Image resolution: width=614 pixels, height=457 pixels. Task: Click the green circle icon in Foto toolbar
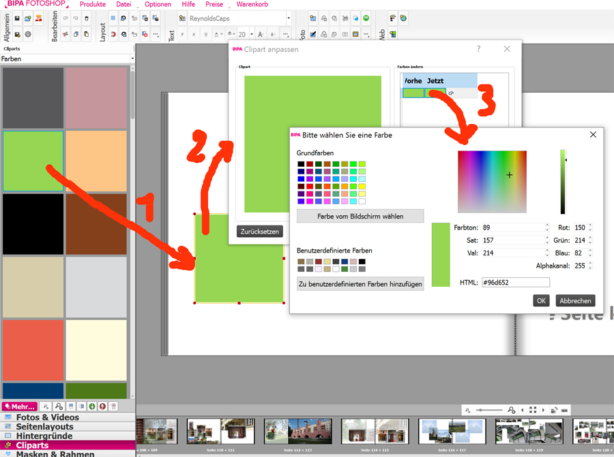click(x=366, y=18)
